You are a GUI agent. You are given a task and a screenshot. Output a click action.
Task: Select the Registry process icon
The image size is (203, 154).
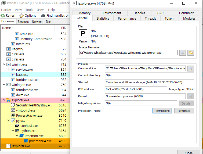(x=8, y=49)
